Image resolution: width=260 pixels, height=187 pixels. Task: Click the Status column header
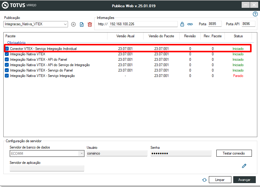[238, 36]
